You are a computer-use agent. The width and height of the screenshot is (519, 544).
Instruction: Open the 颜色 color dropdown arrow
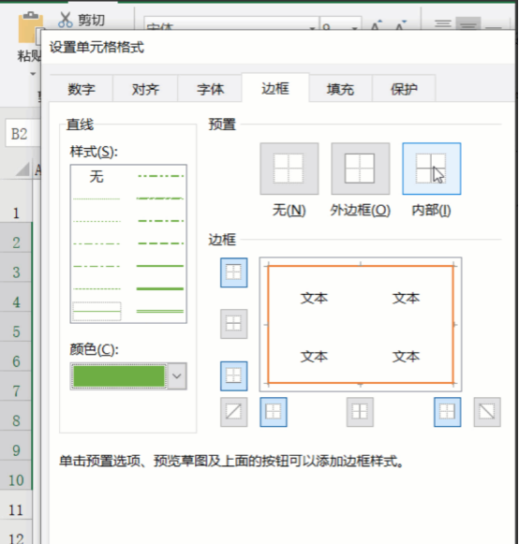(x=177, y=376)
